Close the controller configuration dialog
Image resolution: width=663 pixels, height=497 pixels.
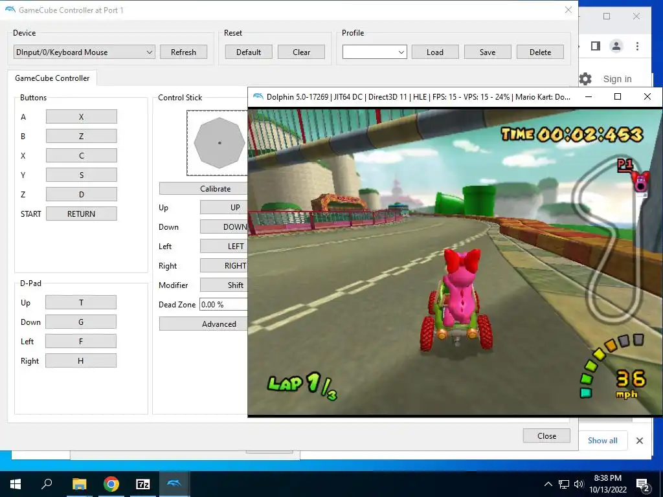546,436
